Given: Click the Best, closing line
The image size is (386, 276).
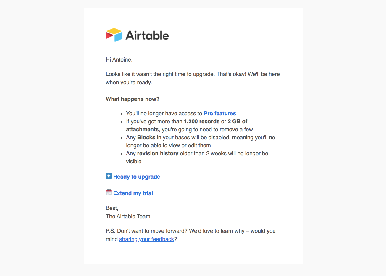Looking at the screenshot, I should (112, 208).
